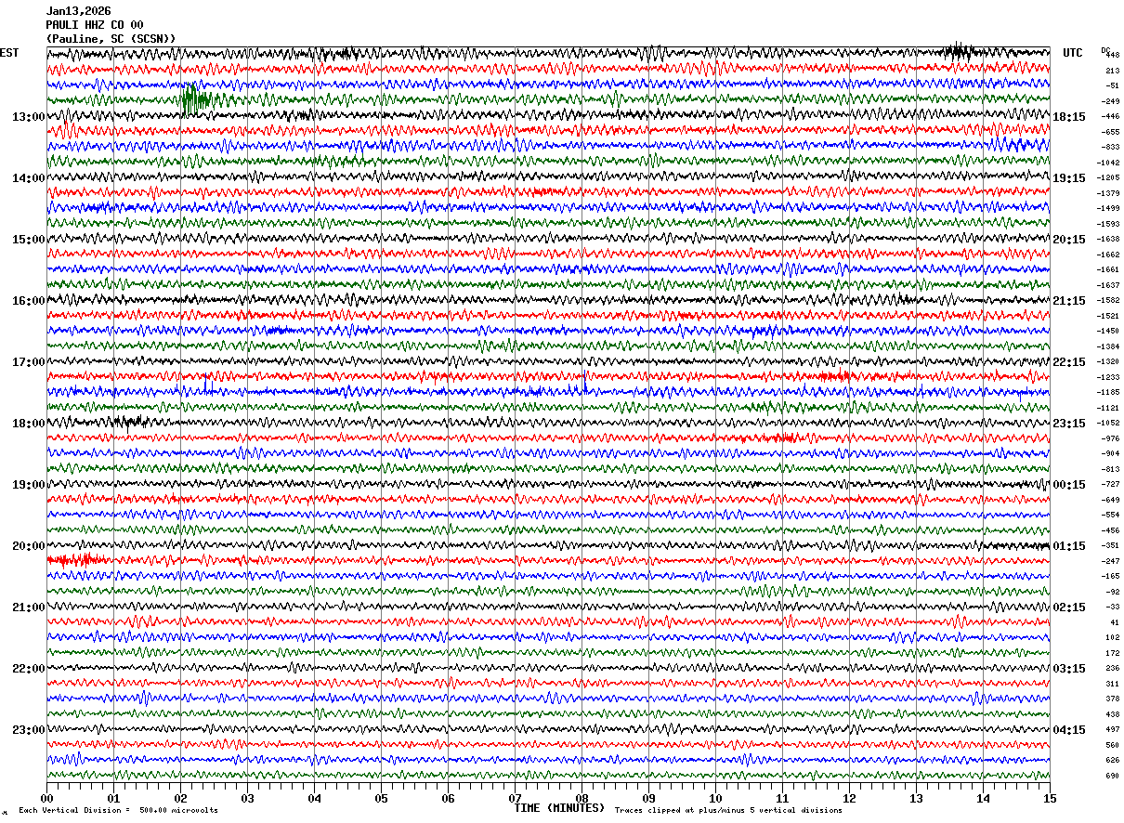Click the "TIME (MINUTES)" axis title
The image size is (1124, 823).
coord(559,808)
